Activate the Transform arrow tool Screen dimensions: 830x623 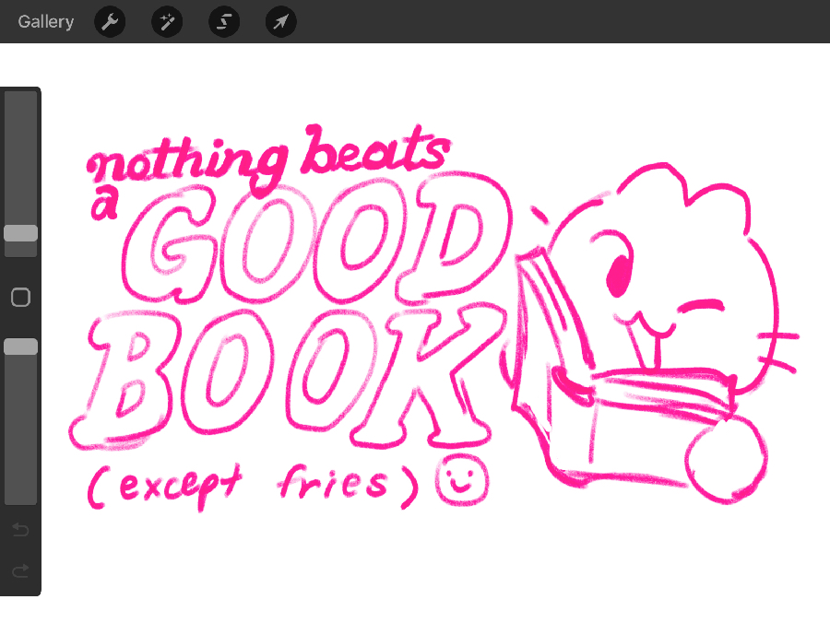[x=281, y=22]
